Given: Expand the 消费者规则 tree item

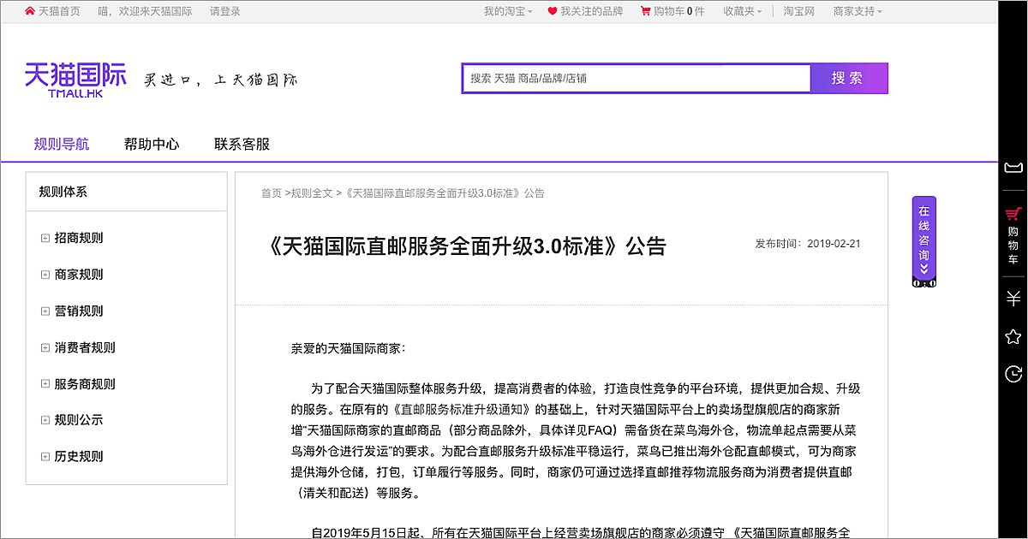Looking at the screenshot, I should 45,348.
